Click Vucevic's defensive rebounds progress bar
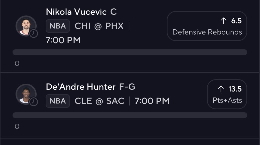 [130, 52]
